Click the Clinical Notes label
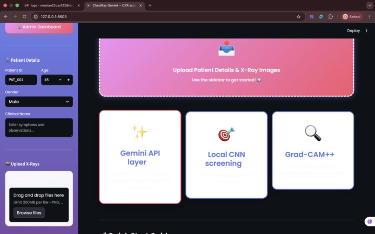The height and width of the screenshot is (234, 375). [18, 114]
